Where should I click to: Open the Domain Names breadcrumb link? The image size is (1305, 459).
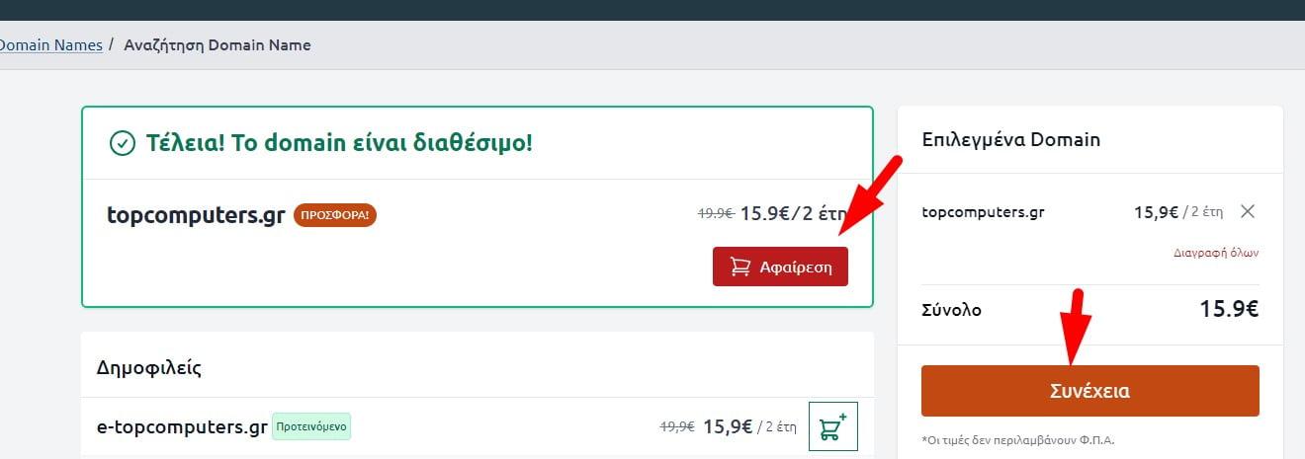click(x=51, y=44)
